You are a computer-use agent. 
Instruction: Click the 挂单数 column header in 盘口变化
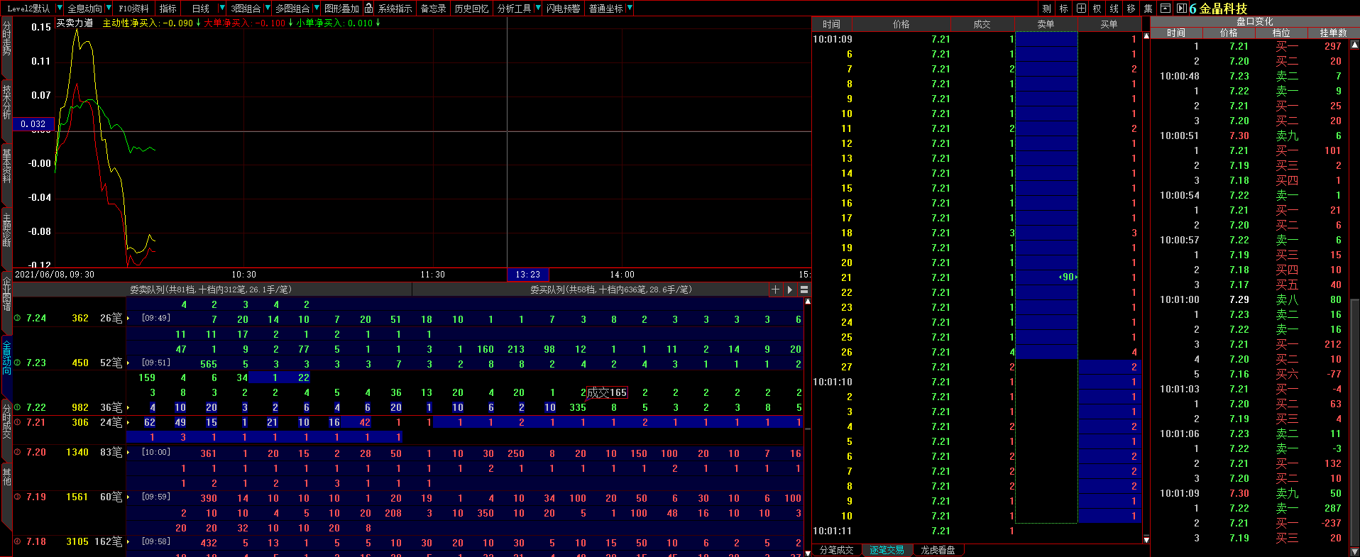[1333, 33]
